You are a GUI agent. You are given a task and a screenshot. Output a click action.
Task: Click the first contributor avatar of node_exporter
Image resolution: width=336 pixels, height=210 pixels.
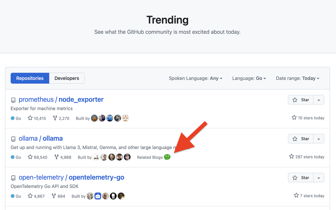pyautogui.click(x=94, y=118)
